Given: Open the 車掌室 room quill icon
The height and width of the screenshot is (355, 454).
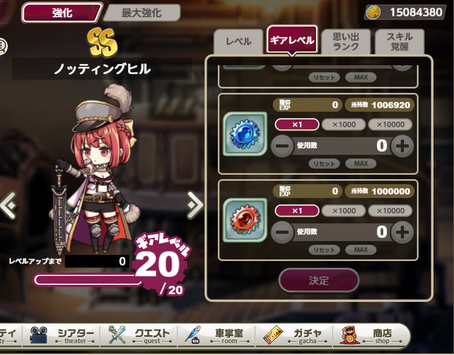Looking at the screenshot, I should 193,335.
